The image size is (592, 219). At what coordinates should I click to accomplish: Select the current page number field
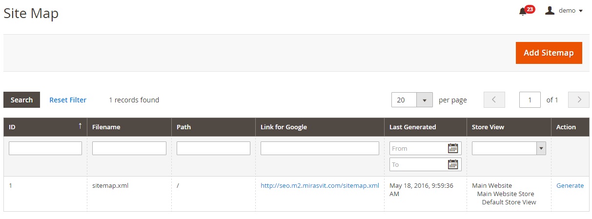[x=530, y=100]
